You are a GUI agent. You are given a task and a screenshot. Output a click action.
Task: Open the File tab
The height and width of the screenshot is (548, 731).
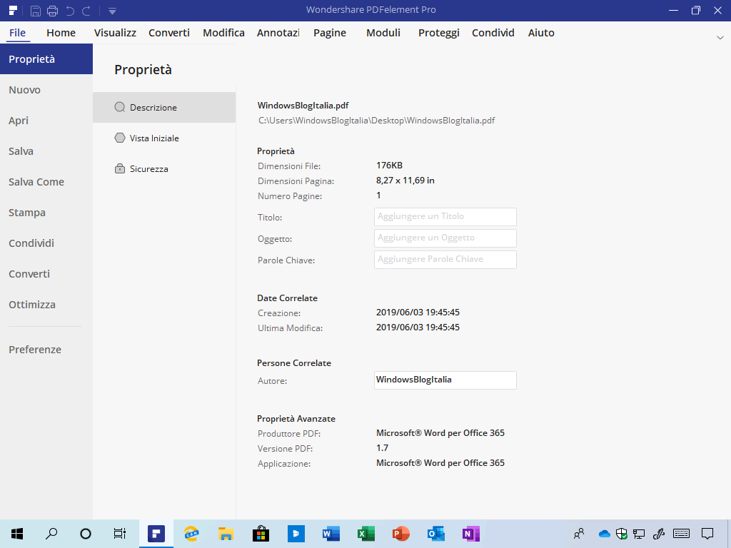point(18,33)
